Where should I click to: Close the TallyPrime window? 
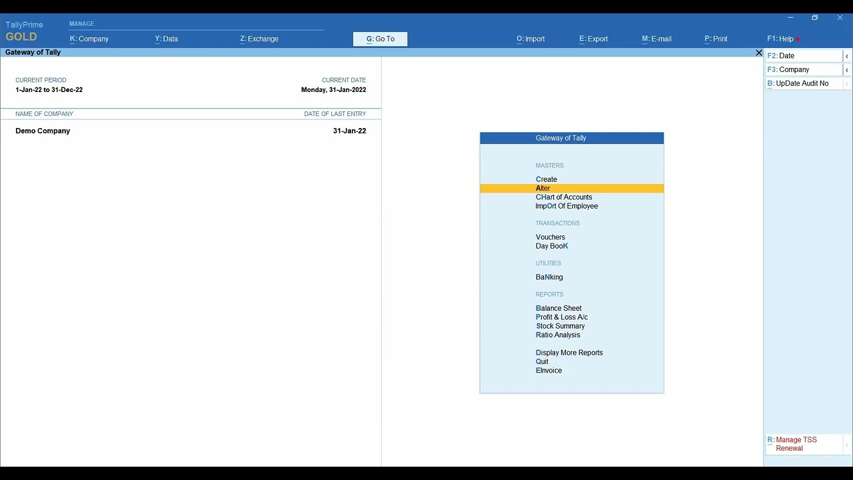[840, 18]
